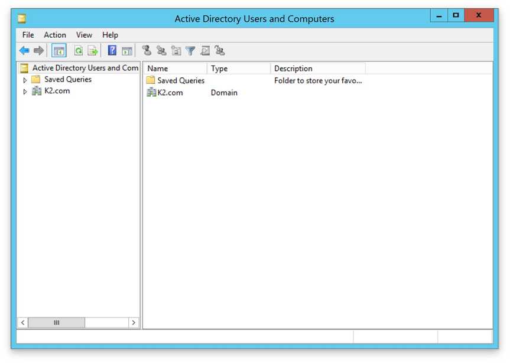Click the tree pane scroll left arrow
This screenshot has height=363, width=510.
pyautogui.click(x=23, y=322)
